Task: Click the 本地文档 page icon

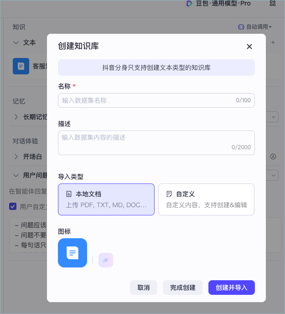Action: (x=69, y=194)
